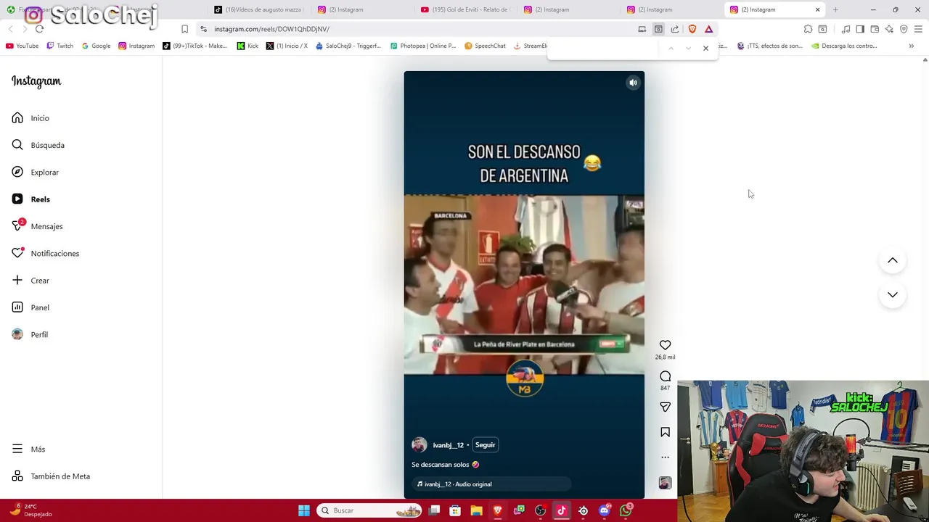Toggle the browser sidebar panel icon
This screenshot has height=522, width=929.
[860, 29]
